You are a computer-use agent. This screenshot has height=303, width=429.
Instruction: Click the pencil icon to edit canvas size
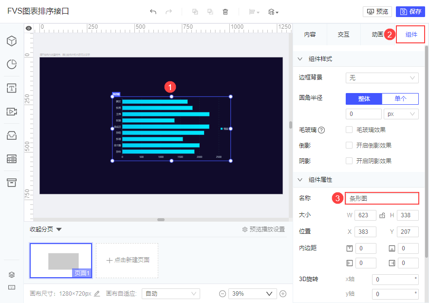pyautogui.click(x=97, y=294)
